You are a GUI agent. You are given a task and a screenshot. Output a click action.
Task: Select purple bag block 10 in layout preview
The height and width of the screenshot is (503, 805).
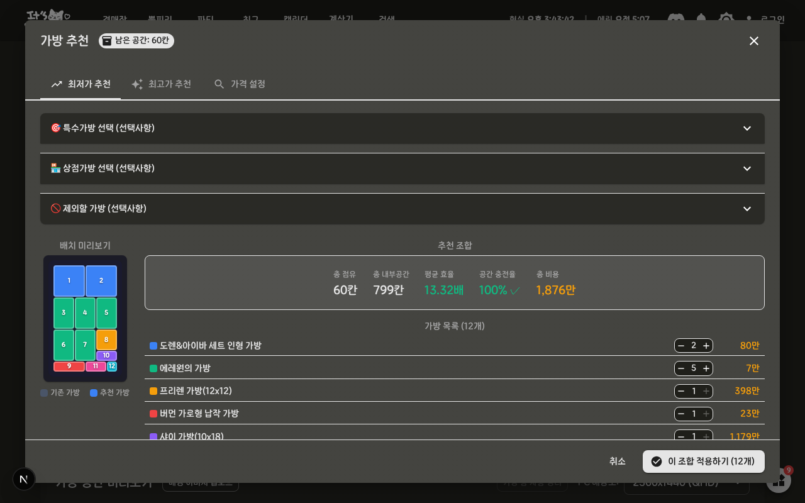(106, 356)
